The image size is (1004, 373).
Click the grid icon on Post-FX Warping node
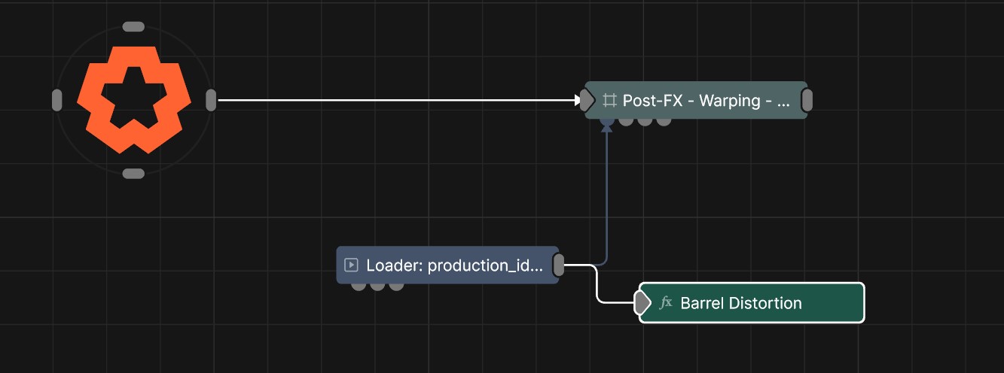click(609, 100)
